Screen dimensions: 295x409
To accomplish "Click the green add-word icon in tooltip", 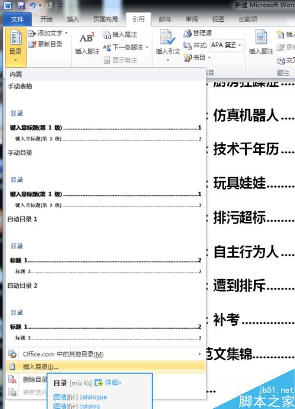I will coord(99,382).
